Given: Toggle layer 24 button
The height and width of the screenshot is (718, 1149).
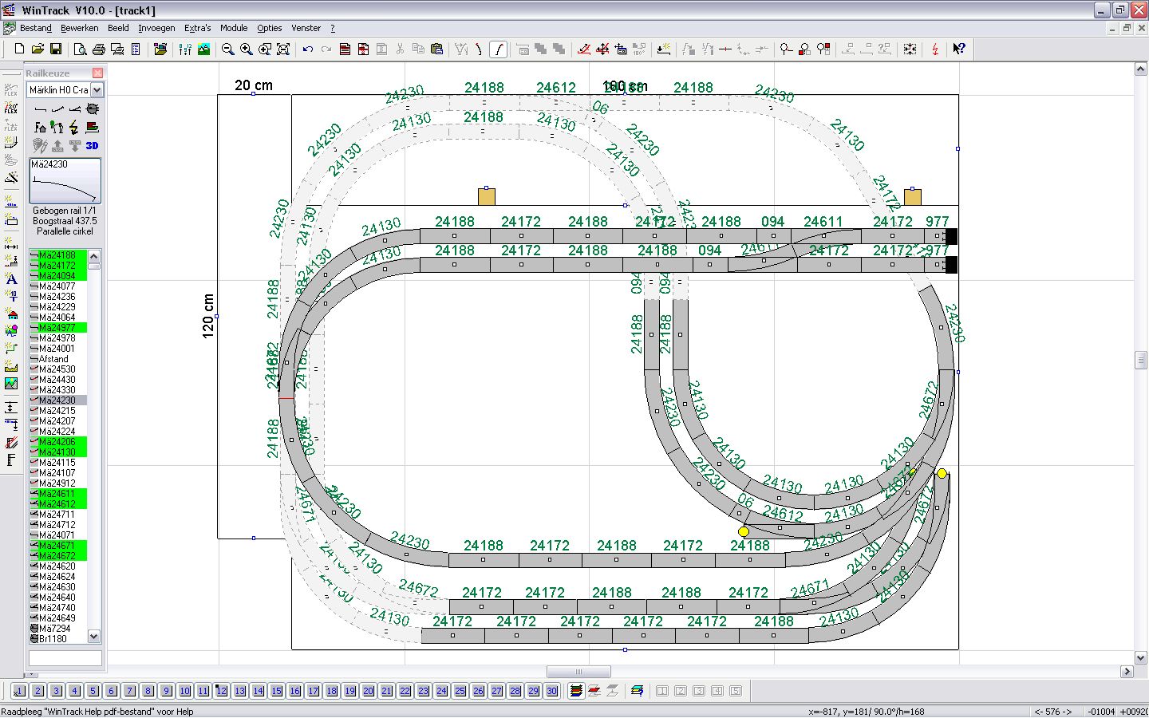Looking at the screenshot, I should [441, 691].
